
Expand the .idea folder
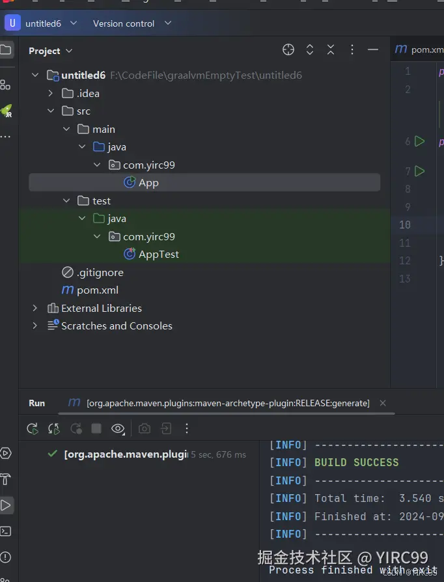51,93
